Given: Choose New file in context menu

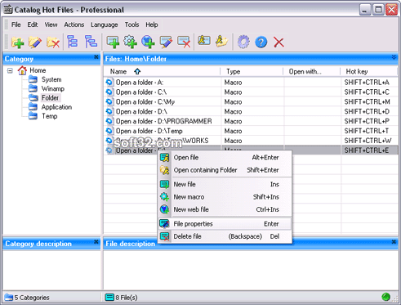Looking at the screenshot, I should 225,184.
